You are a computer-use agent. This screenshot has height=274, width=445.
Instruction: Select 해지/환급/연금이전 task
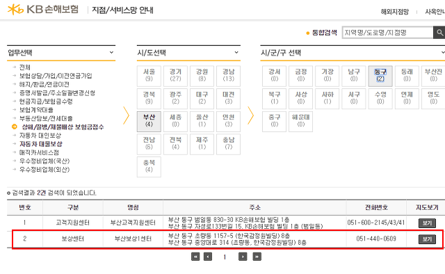(44, 84)
